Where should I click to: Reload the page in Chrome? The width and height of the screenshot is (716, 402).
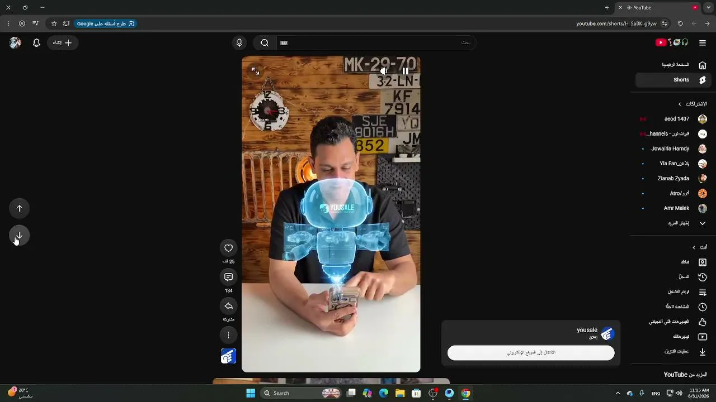click(x=680, y=23)
